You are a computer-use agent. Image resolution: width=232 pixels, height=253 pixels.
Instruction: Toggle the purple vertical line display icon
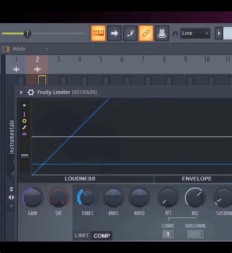pos(24,115)
